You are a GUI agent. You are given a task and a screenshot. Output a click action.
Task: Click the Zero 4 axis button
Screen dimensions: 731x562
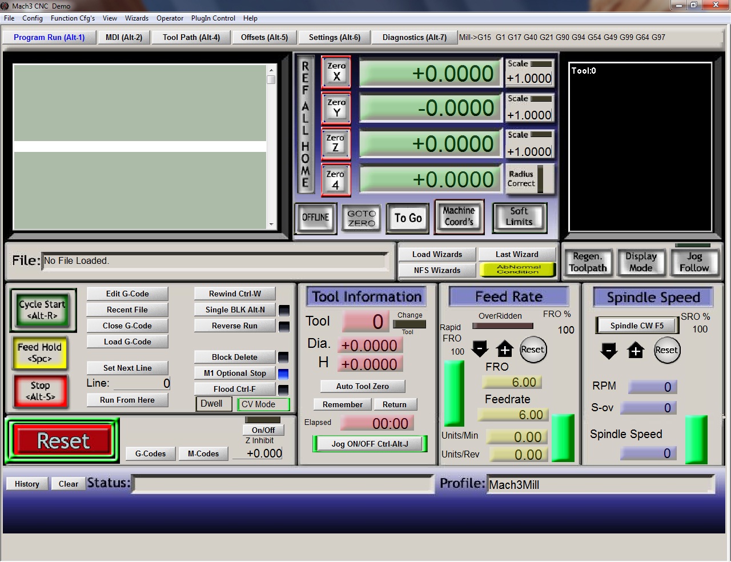336,180
